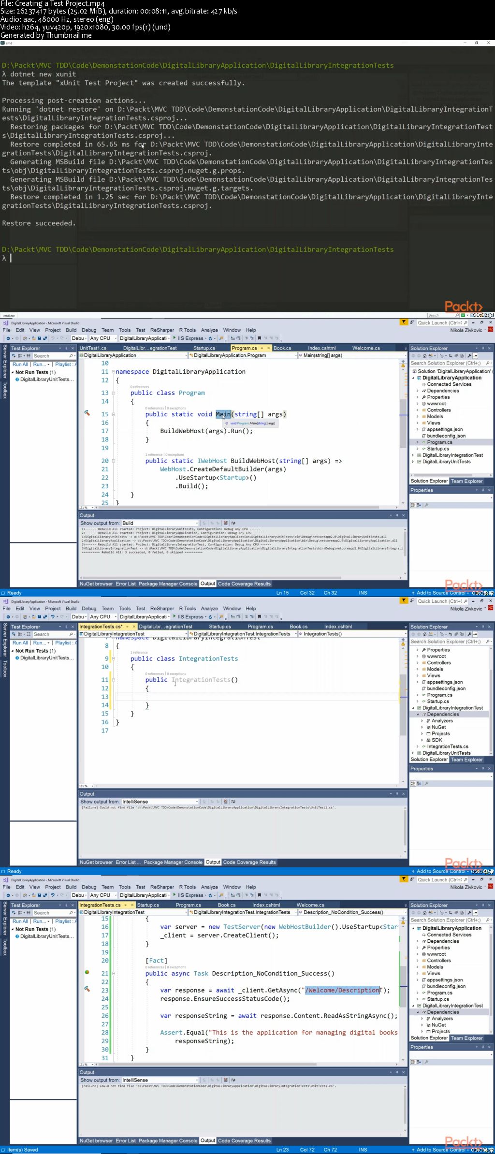Image resolution: width=495 pixels, height=1154 pixels.
Task: Open Test menu in Item(s) Saved window
Action: (140, 887)
